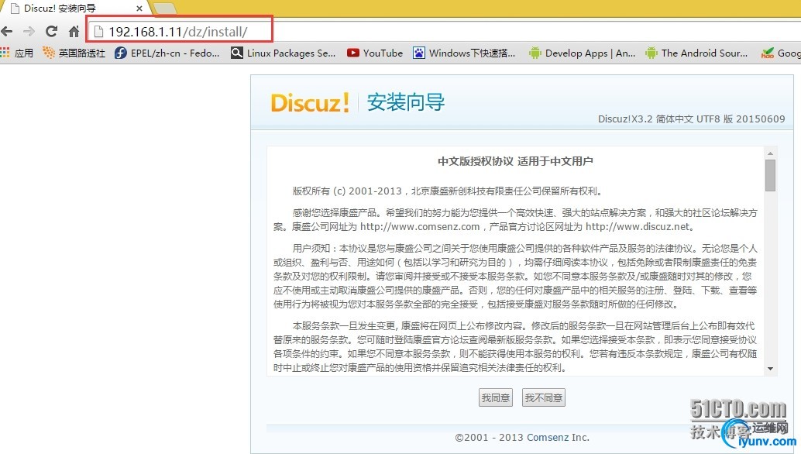Open the Apps (应用) grid shortcut
Image resolution: width=801 pixels, height=454 pixels.
tap(17, 53)
